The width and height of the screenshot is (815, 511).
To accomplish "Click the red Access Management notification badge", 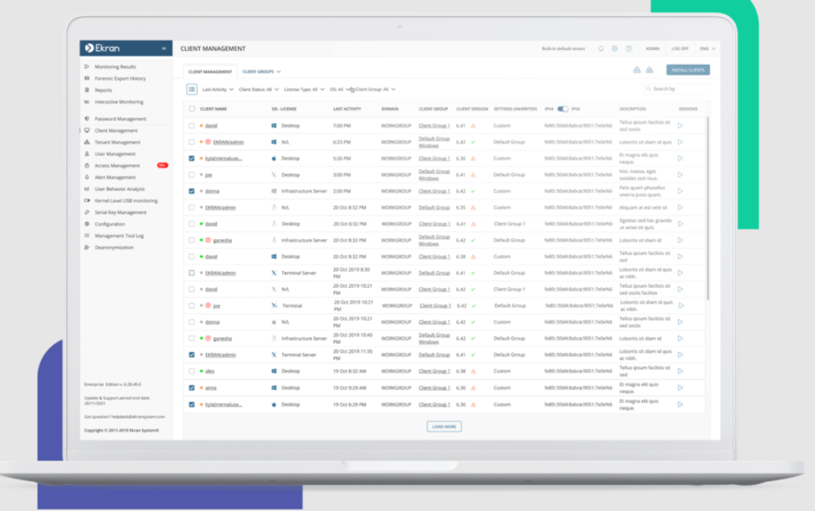I will click(x=162, y=165).
